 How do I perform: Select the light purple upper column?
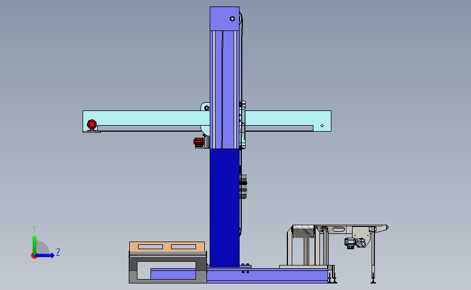click(224, 90)
